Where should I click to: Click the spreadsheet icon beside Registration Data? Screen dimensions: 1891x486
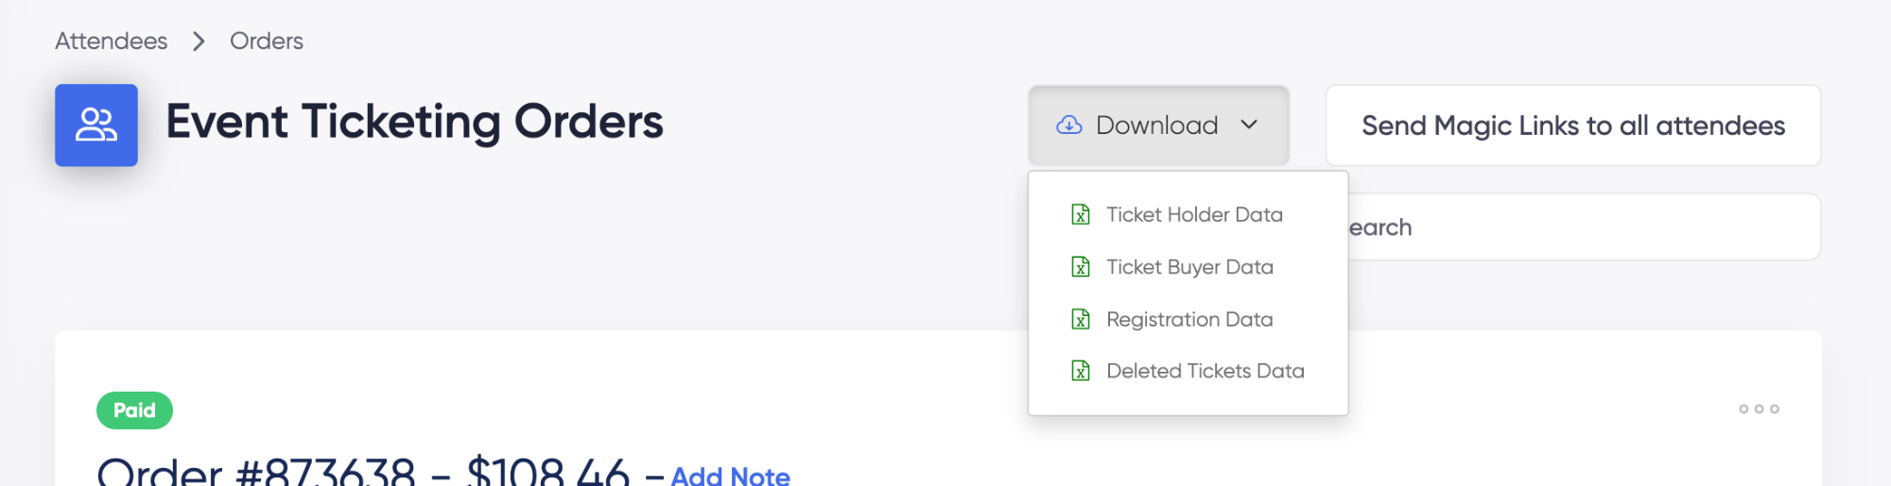1081,319
